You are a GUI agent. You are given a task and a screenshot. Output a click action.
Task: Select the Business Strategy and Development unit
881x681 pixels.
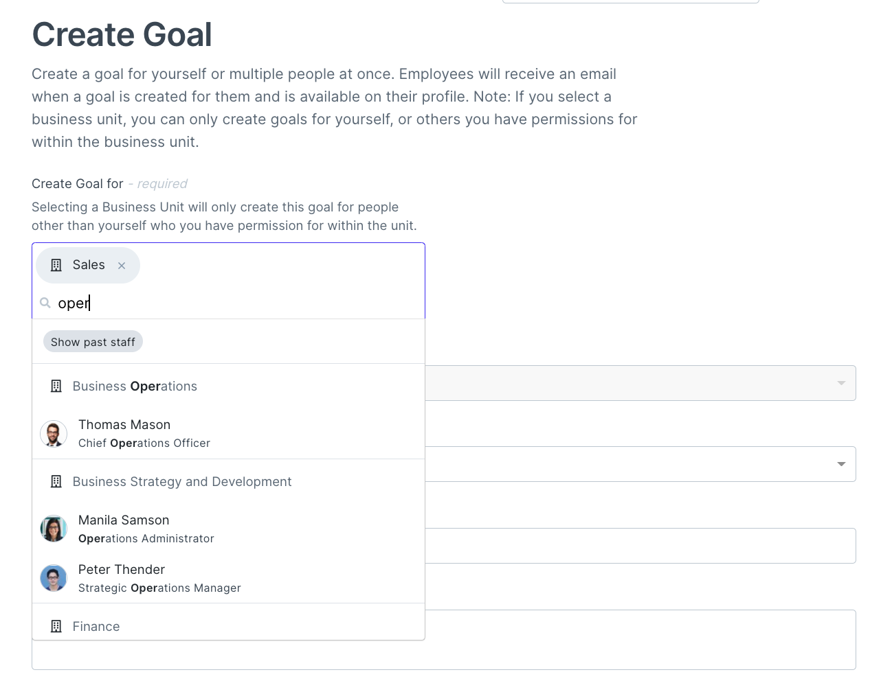182,482
